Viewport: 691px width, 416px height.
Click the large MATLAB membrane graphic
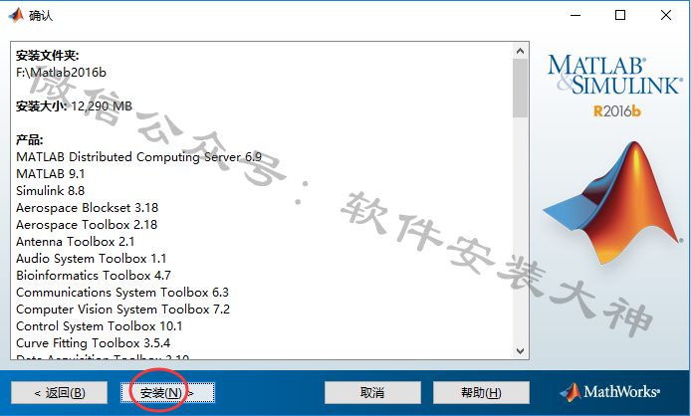pyautogui.click(x=612, y=203)
